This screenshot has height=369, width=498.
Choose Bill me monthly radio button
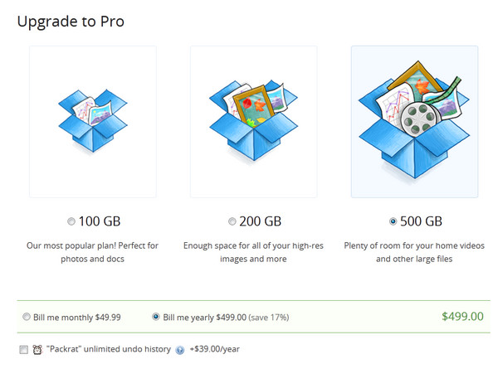27,317
